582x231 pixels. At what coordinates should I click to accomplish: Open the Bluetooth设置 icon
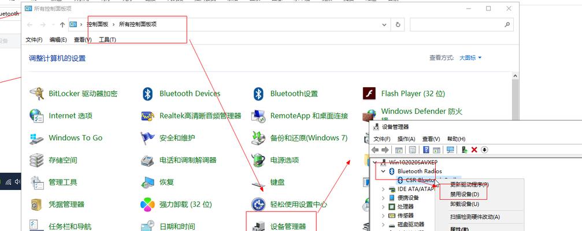click(x=258, y=94)
